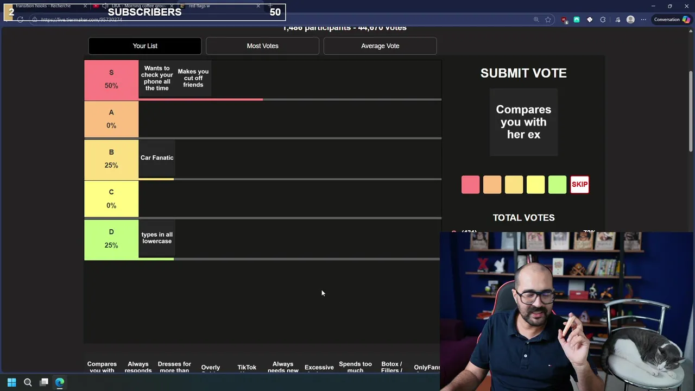Click the D tier label
Viewport: 695px width, 391px height.
[x=111, y=239]
